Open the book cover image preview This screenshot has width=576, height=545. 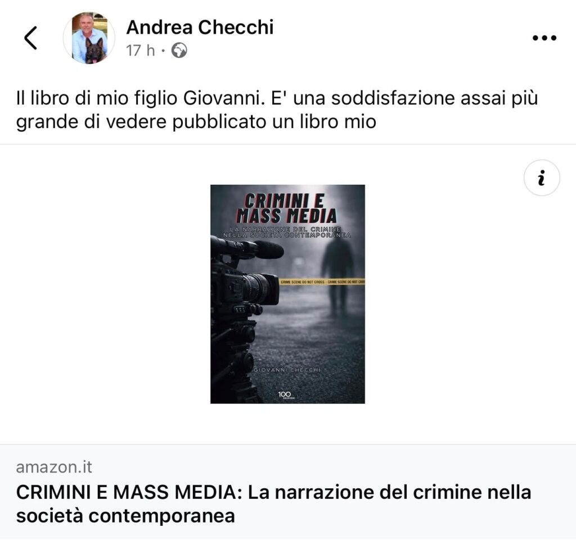tap(287, 294)
